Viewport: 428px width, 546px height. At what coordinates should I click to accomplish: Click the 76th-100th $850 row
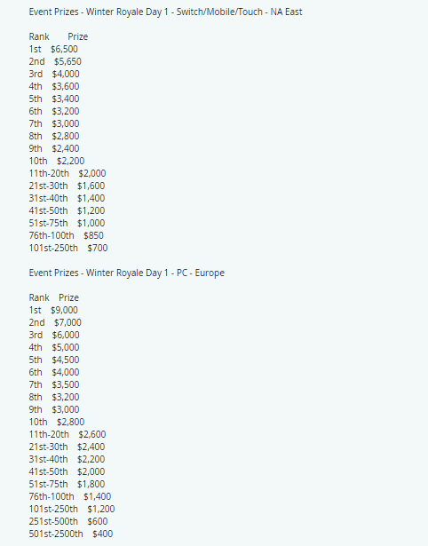pos(67,235)
